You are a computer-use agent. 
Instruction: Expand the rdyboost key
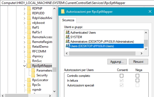[24, 23]
